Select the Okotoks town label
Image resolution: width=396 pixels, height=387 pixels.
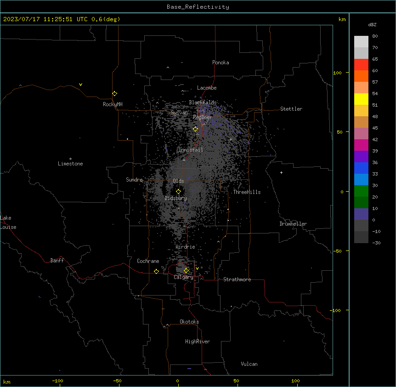coord(189,322)
